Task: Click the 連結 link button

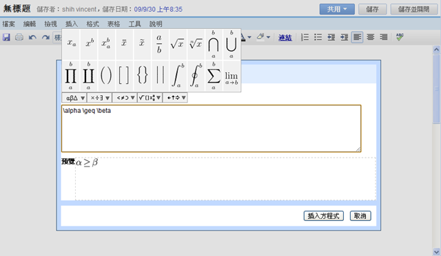Action: point(285,37)
